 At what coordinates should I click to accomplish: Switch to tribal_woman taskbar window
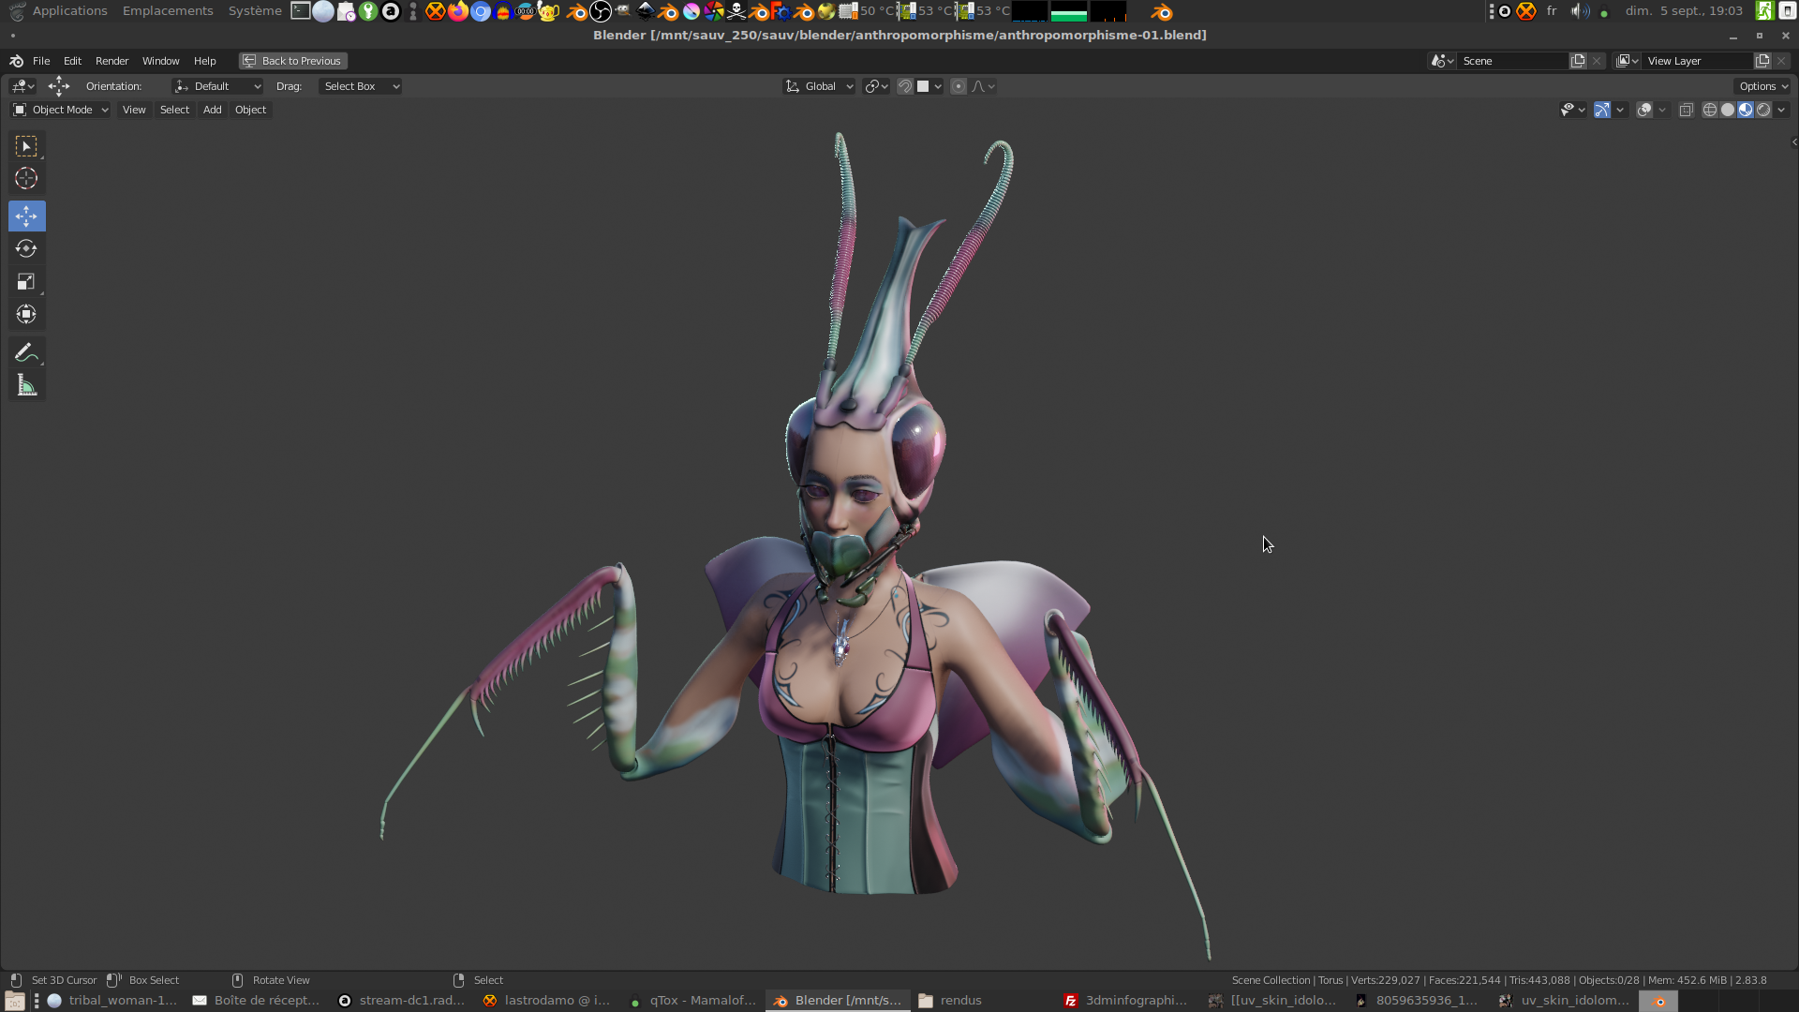coord(112,1001)
